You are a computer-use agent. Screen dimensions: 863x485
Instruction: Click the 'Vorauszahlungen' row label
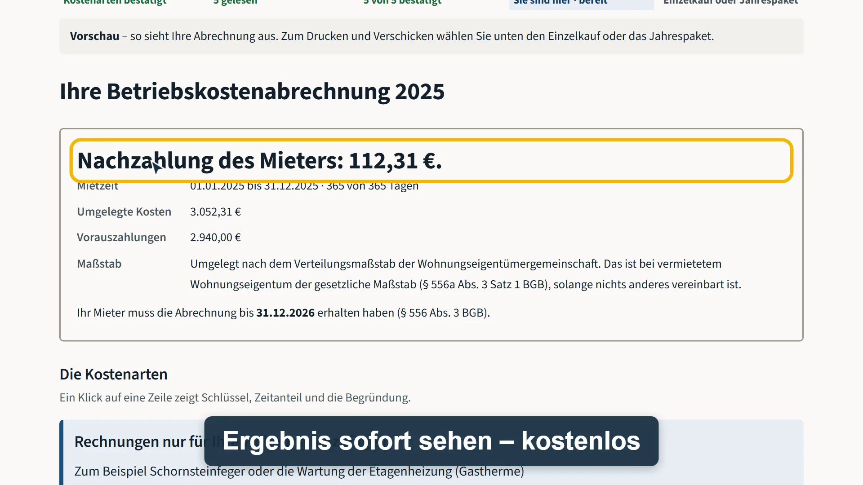121,237
